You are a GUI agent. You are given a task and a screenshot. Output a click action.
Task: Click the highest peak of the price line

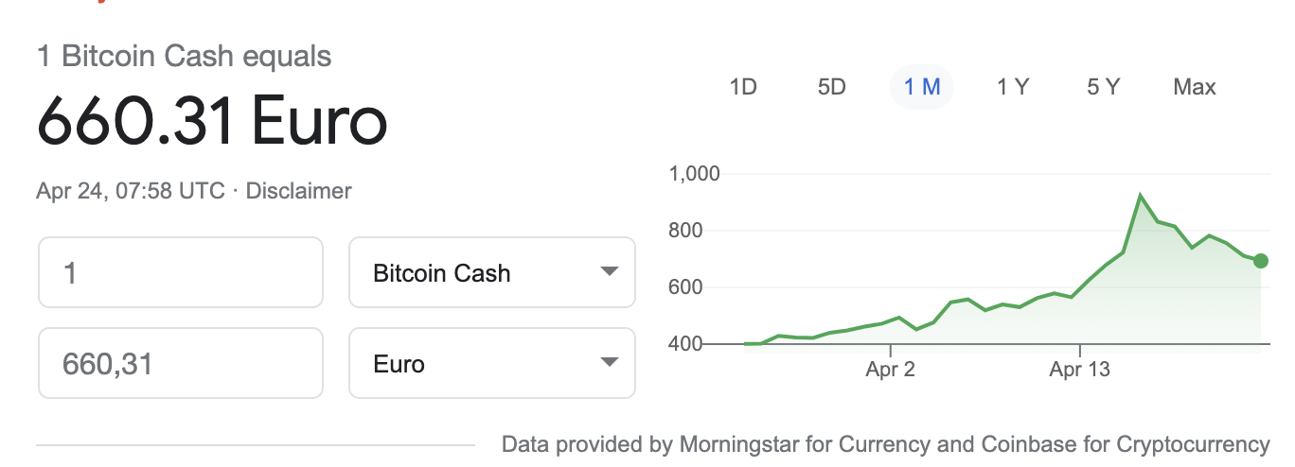[1141, 196]
